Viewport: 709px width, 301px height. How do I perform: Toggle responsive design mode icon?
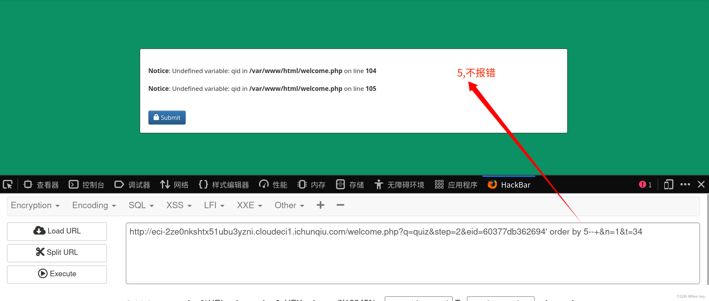click(668, 185)
